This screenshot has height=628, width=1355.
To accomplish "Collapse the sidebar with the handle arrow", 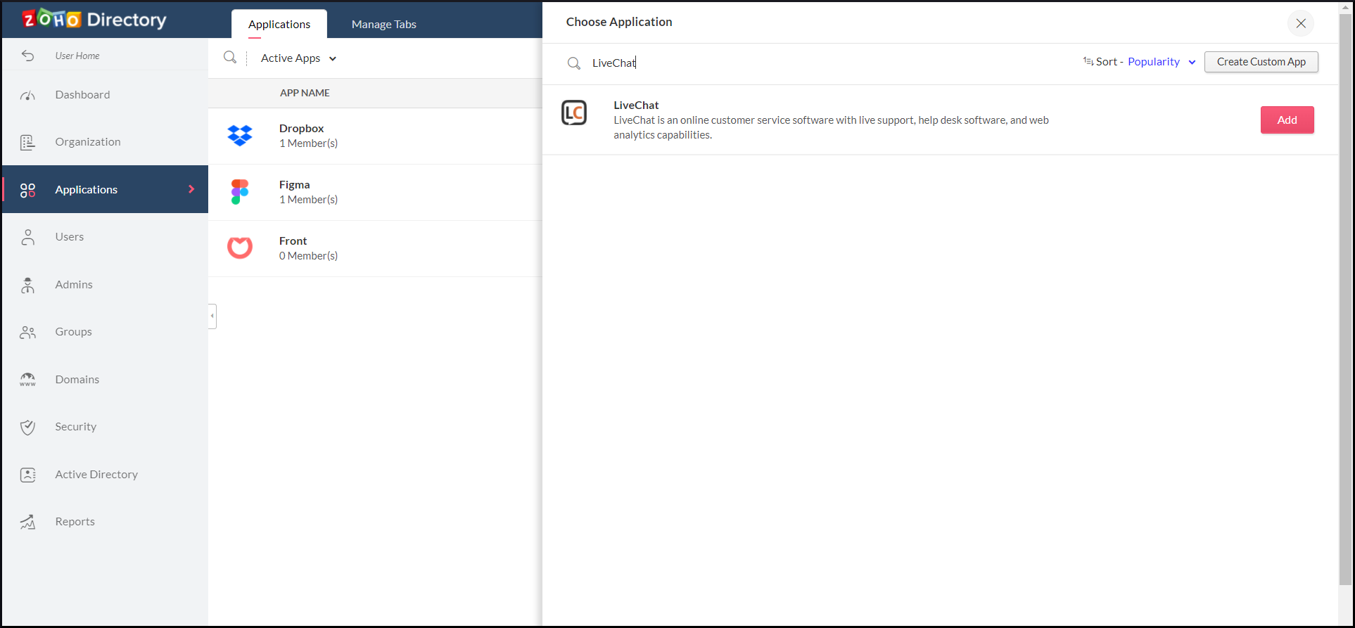I will pos(212,316).
